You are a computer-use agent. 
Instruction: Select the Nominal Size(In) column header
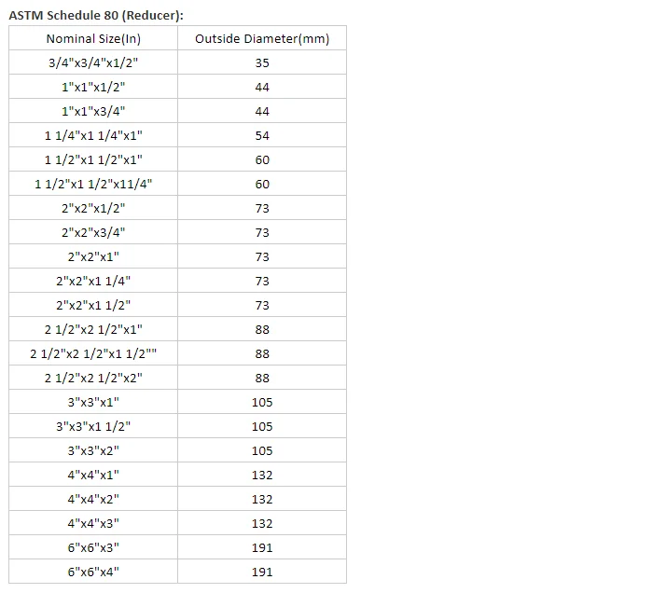[93, 38]
